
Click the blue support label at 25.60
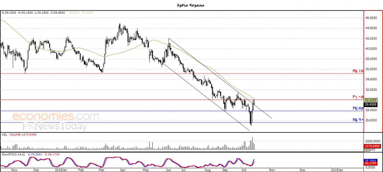[x=358, y=120]
